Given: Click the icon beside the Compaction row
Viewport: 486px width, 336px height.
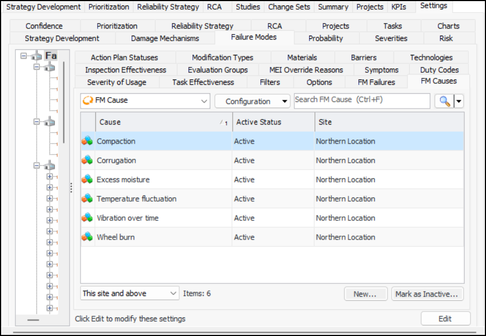Looking at the screenshot, I should pyautogui.click(x=87, y=141).
